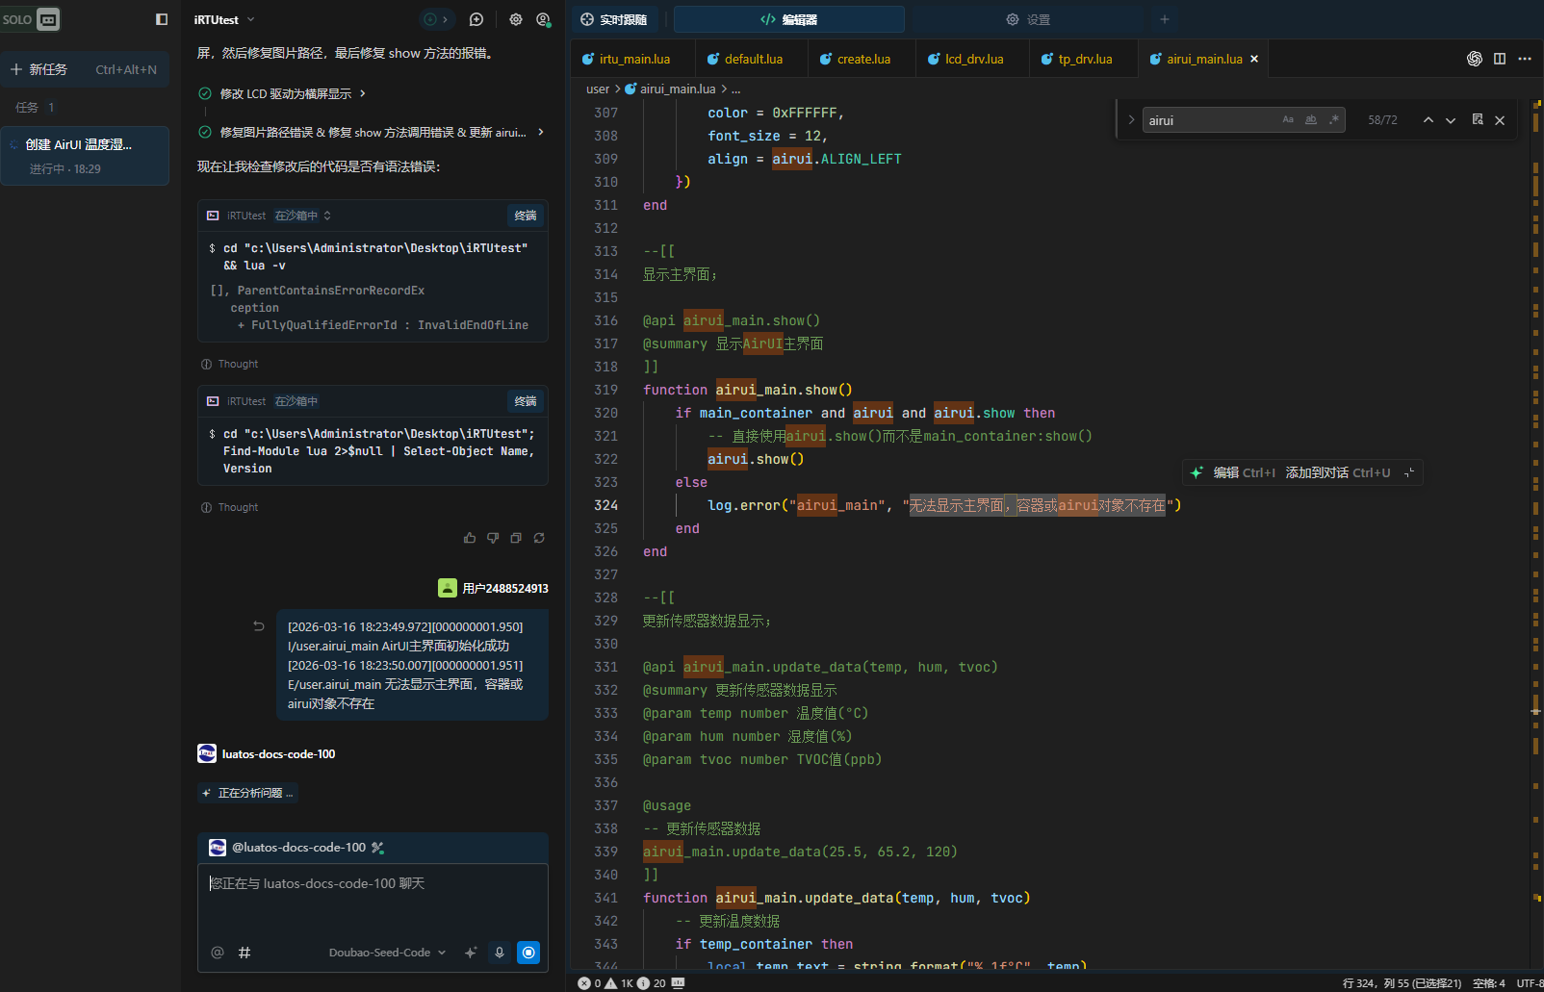Switch to the 实时跟随 tab
Screen dimensions: 1544x992
(x=614, y=19)
